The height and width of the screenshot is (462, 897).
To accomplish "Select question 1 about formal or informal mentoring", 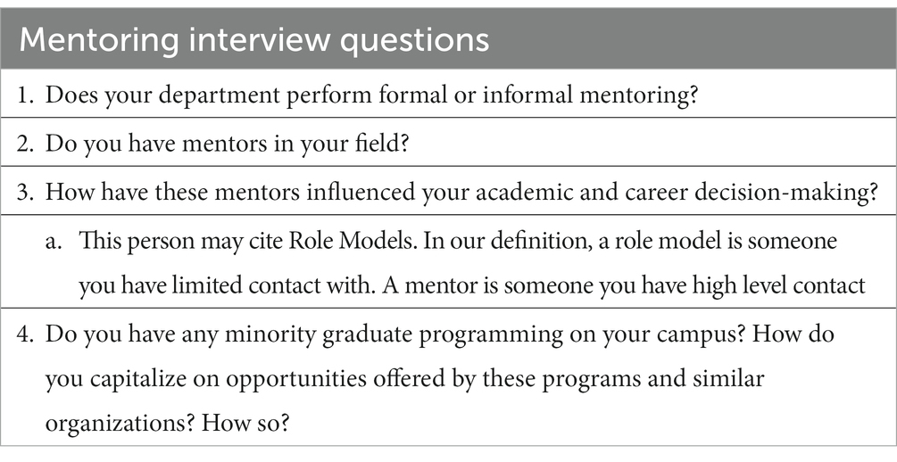I will click(x=448, y=94).
